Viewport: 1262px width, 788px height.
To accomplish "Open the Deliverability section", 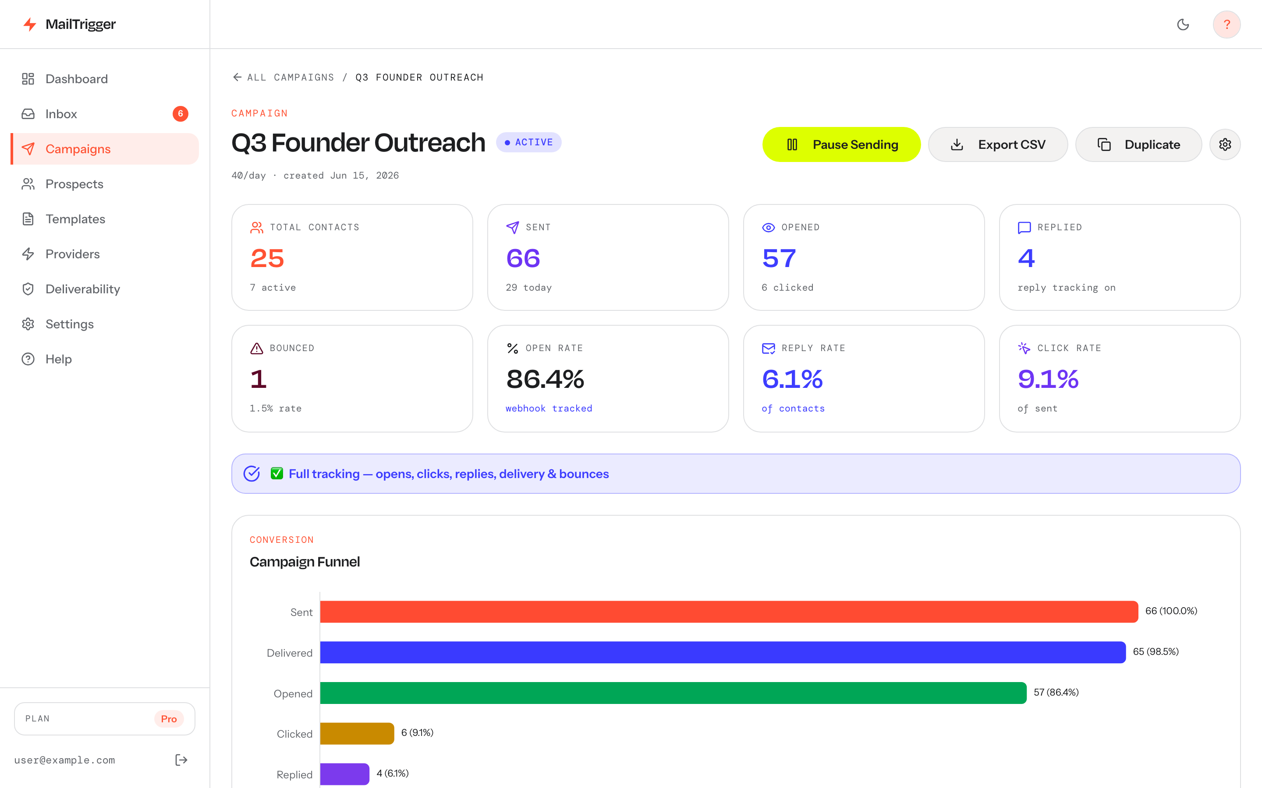I will pyautogui.click(x=105, y=289).
